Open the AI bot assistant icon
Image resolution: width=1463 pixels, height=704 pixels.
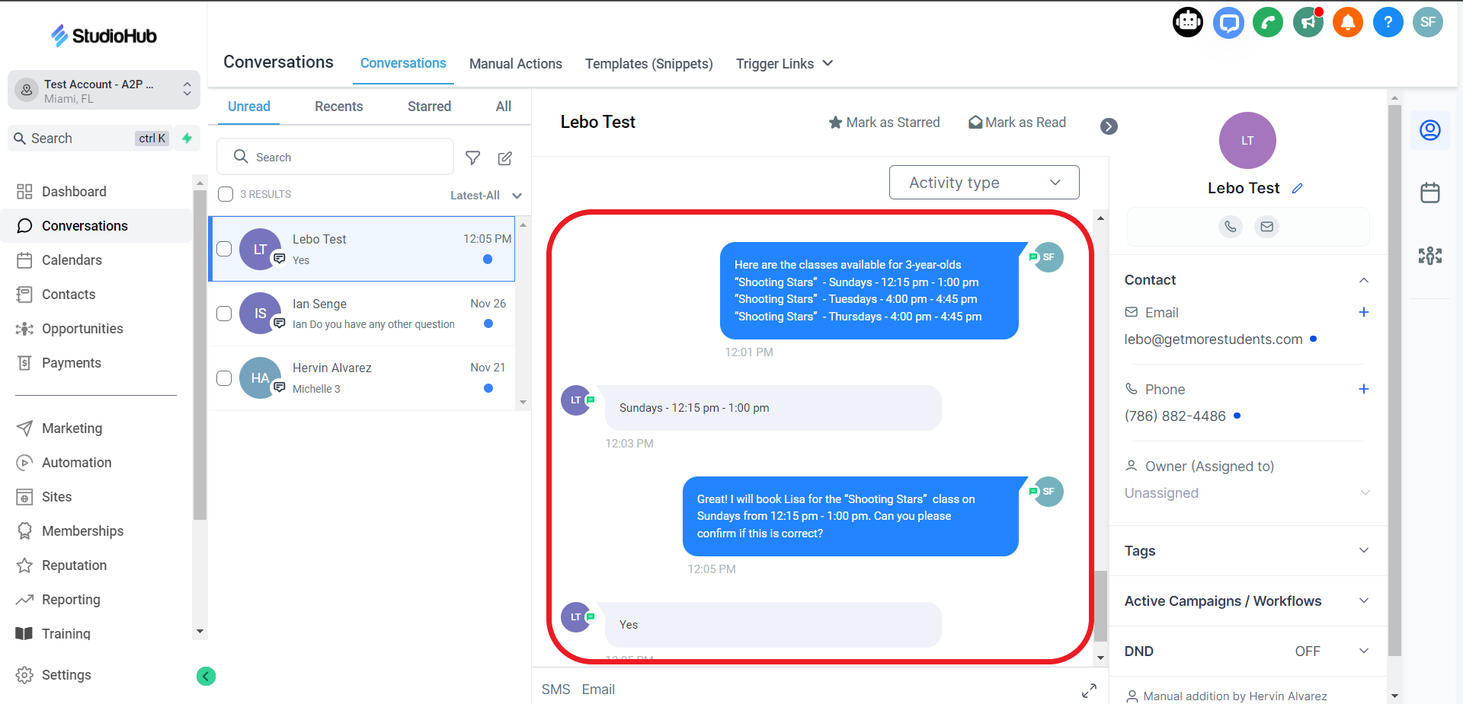coord(1188,22)
